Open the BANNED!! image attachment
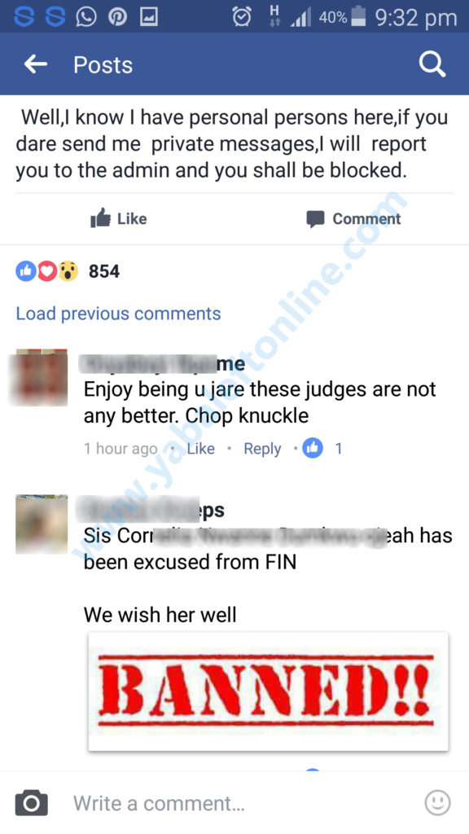Screen dimensions: 469x834 coord(268,691)
